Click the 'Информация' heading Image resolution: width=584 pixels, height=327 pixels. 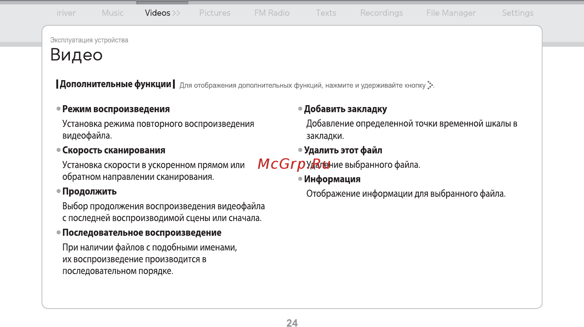coord(332,179)
